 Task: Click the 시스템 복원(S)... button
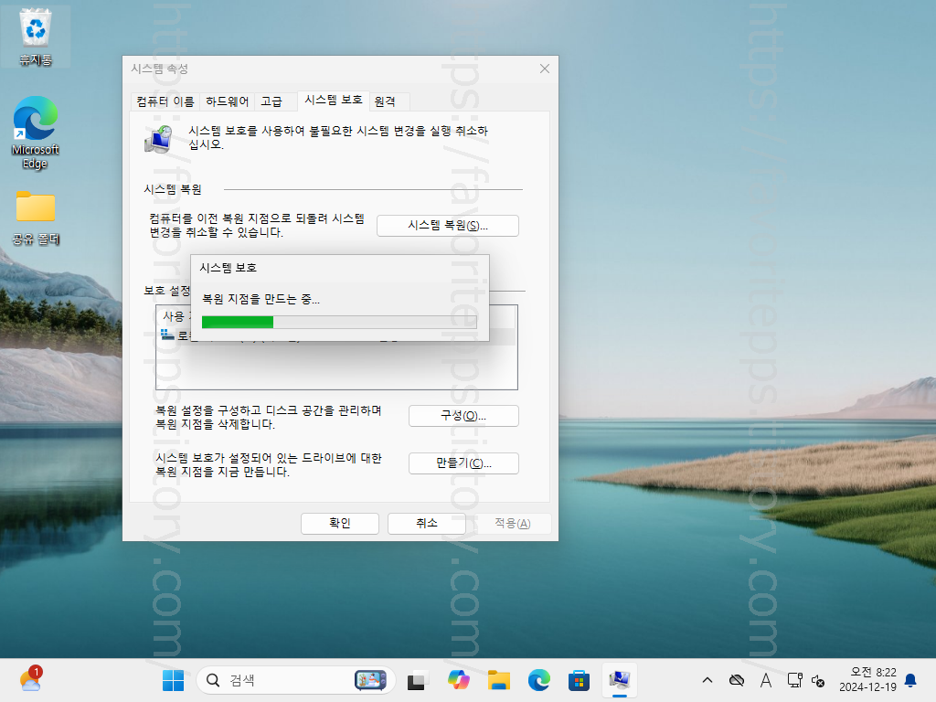click(448, 226)
